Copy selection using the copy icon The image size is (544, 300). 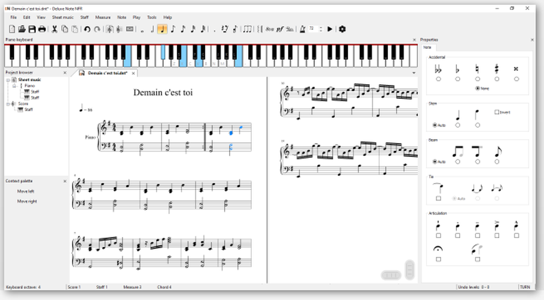[x=65, y=29]
